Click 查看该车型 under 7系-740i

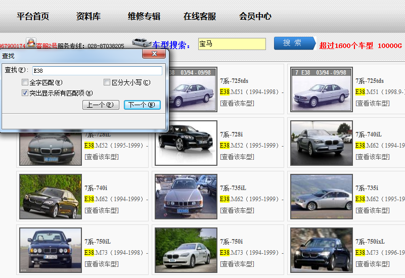coord(102,210)
